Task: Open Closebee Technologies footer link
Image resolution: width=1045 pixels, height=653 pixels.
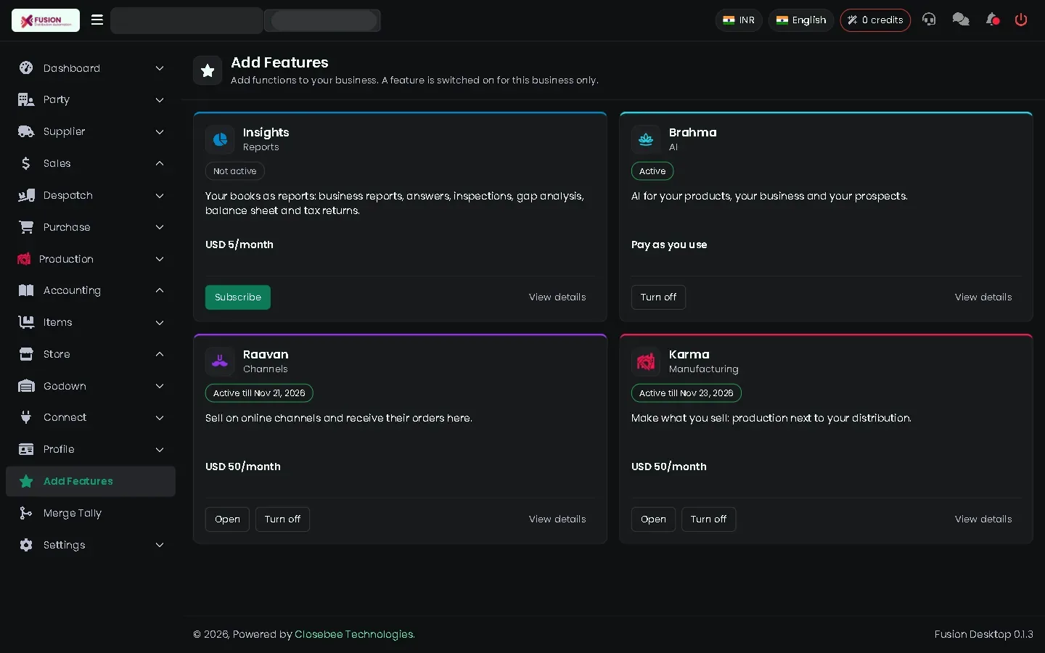Action: click(354, 634)
